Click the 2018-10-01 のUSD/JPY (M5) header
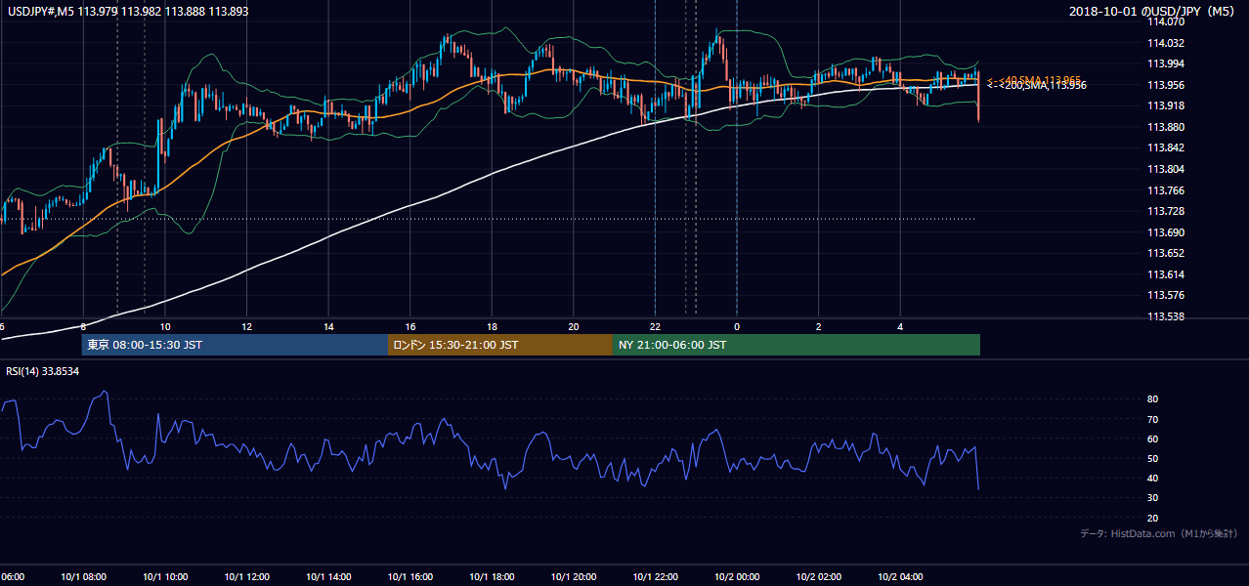This screenshot has height=586, width=1249. coord(1153,12)
